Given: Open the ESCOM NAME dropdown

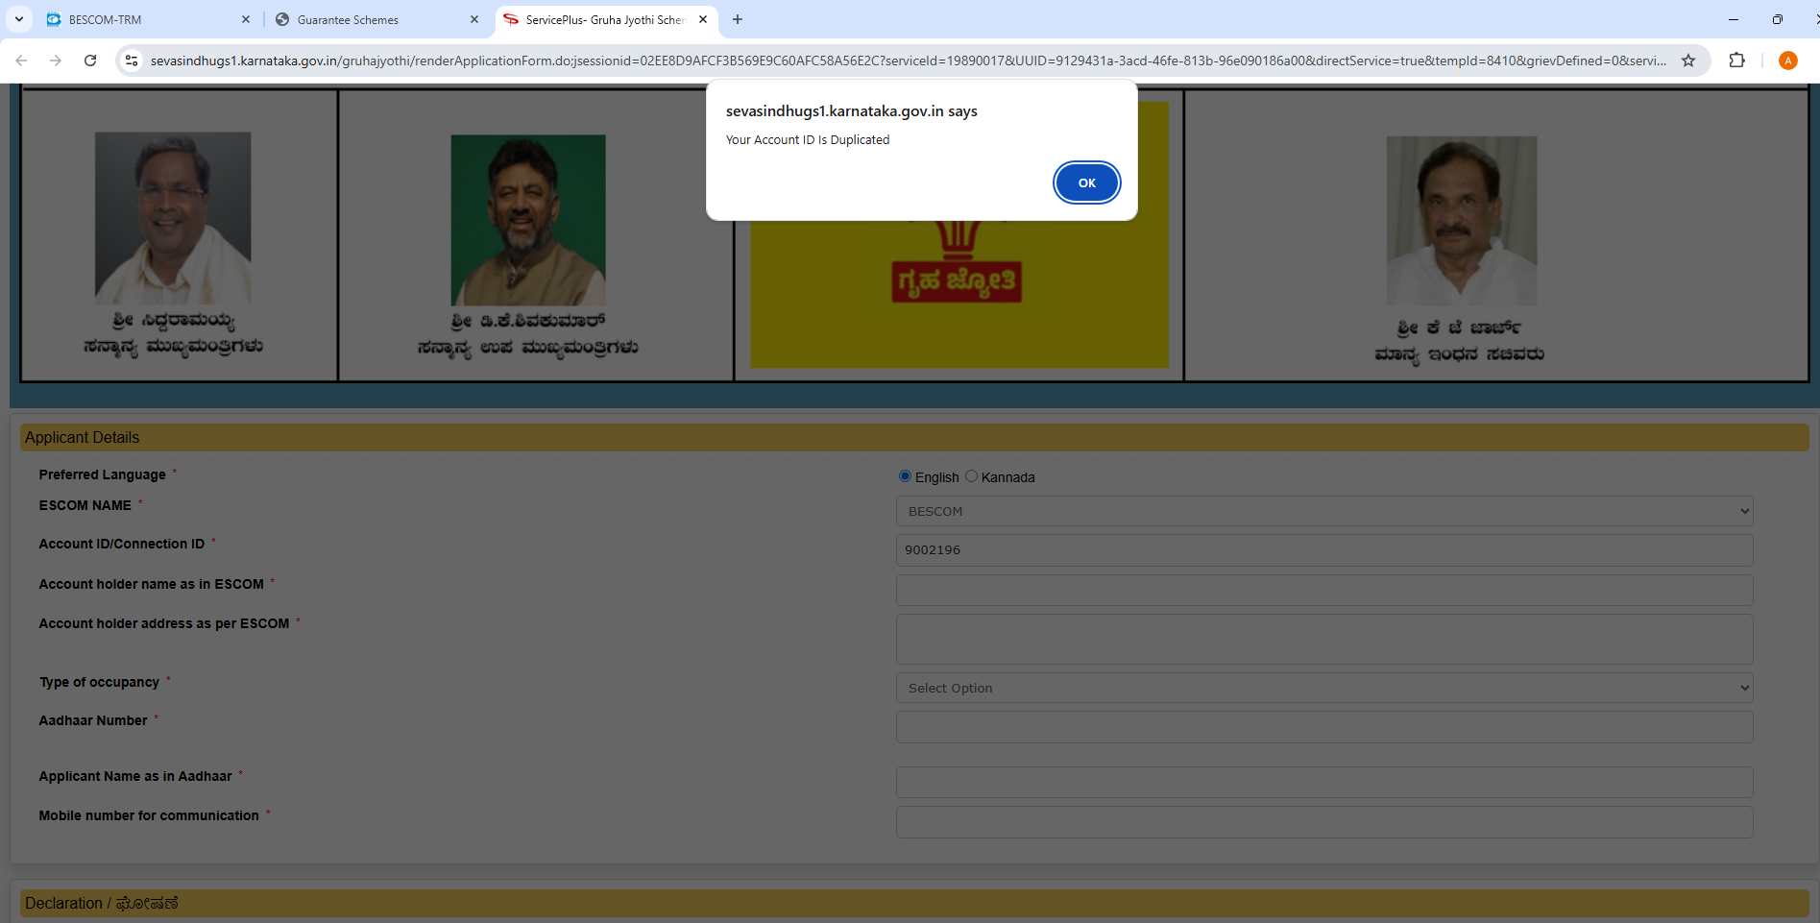Looking at the screenshot, I should pos(1324,511).
